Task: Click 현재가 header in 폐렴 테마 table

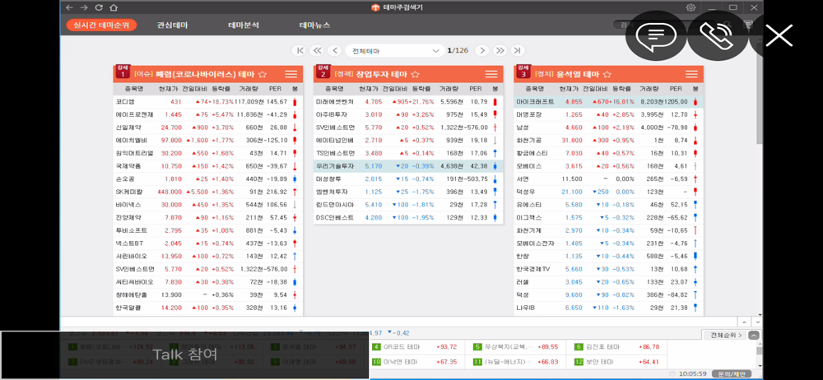Action: tap(167, 89)
